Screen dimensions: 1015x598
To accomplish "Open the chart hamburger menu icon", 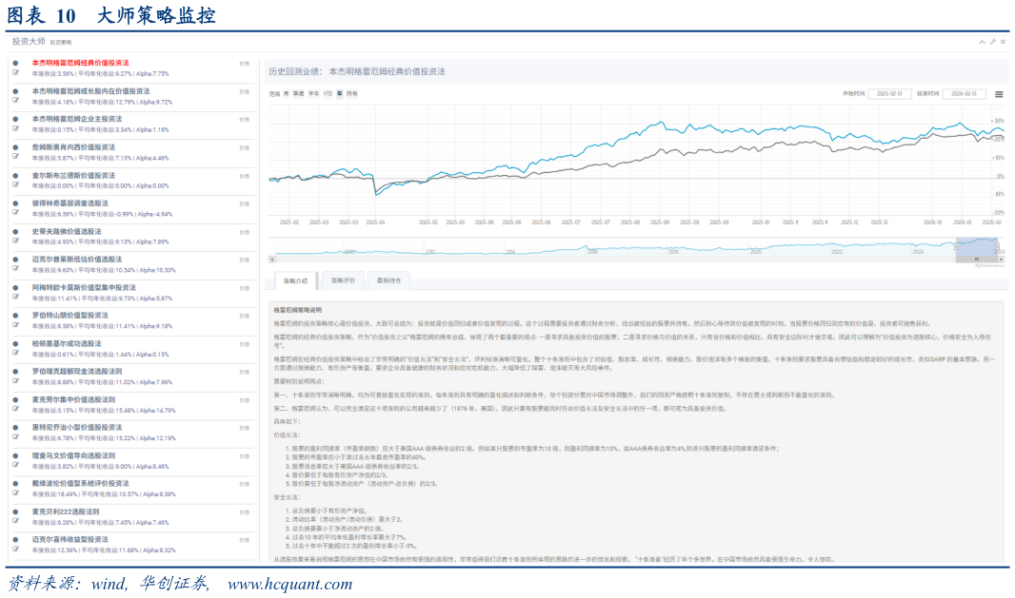I will tap(999, 94).
